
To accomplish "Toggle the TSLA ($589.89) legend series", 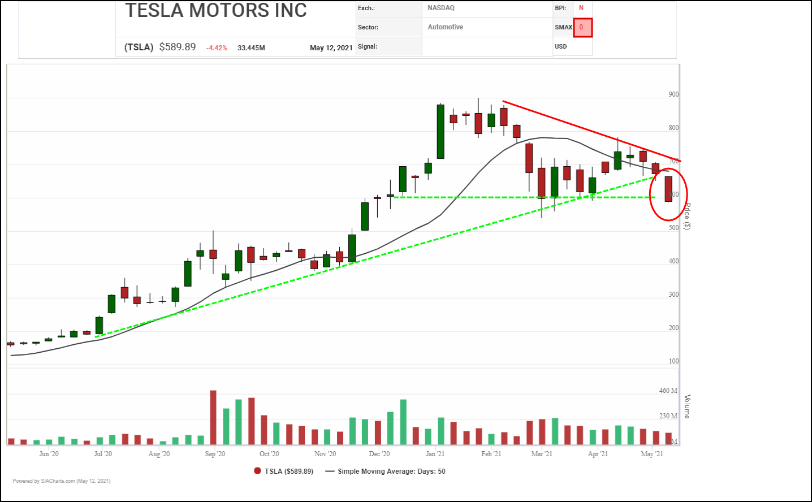I will click(x=288, y=471).
